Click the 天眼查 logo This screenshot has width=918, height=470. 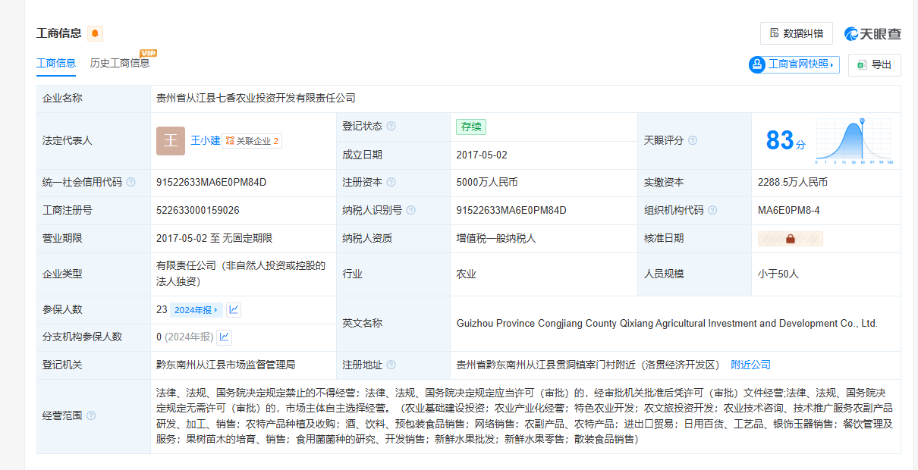[x=872, y=33]
